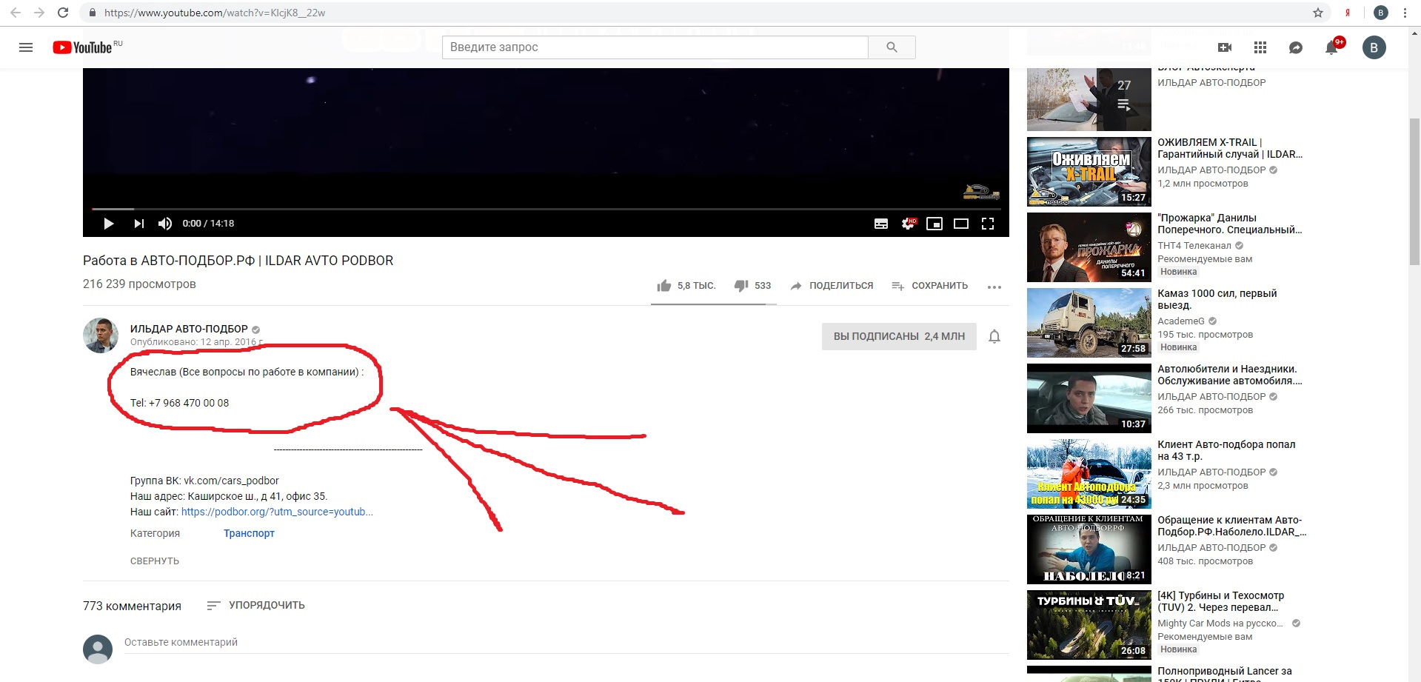The image size is (1421, 682).
Task: Open the notifications bell in the header
Action: pos(1331,47)
